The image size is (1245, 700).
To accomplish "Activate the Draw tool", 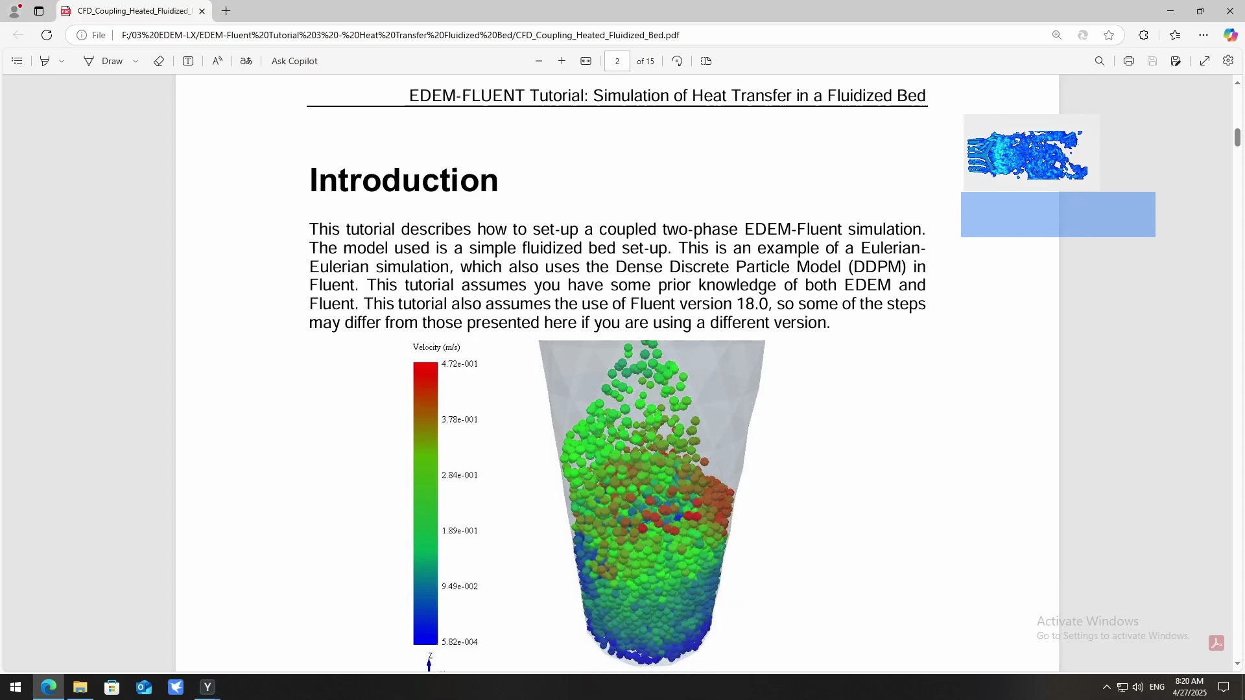I will coord(103,61).
